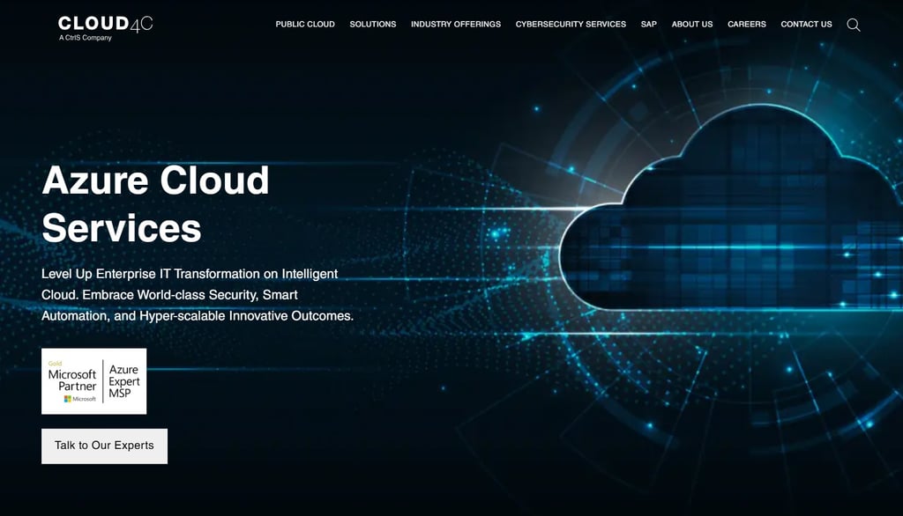Click the Microsoft Partner Azure Expert MSP badge
The width and height of the screenshot is (903, 516).
93,380
